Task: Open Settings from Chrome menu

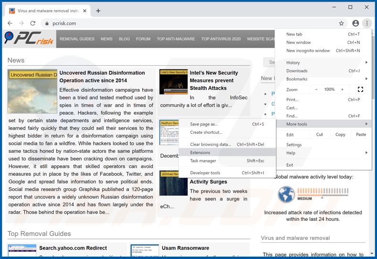Action: pos(294,145)
